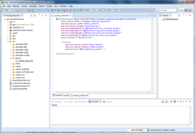Toggle Link with Editor in Package Explorer
Viewport: 195px width, 133px height.
coord(35,16)
